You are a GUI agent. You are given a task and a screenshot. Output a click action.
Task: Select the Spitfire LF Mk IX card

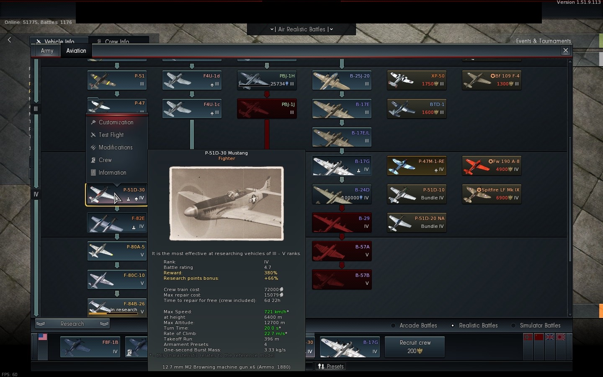pyautogui.click(x=492, y=194)
